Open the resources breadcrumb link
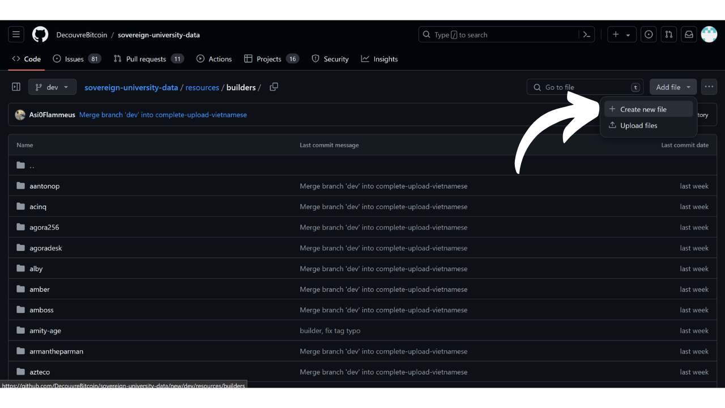725x408 pixels. (202, 87)
